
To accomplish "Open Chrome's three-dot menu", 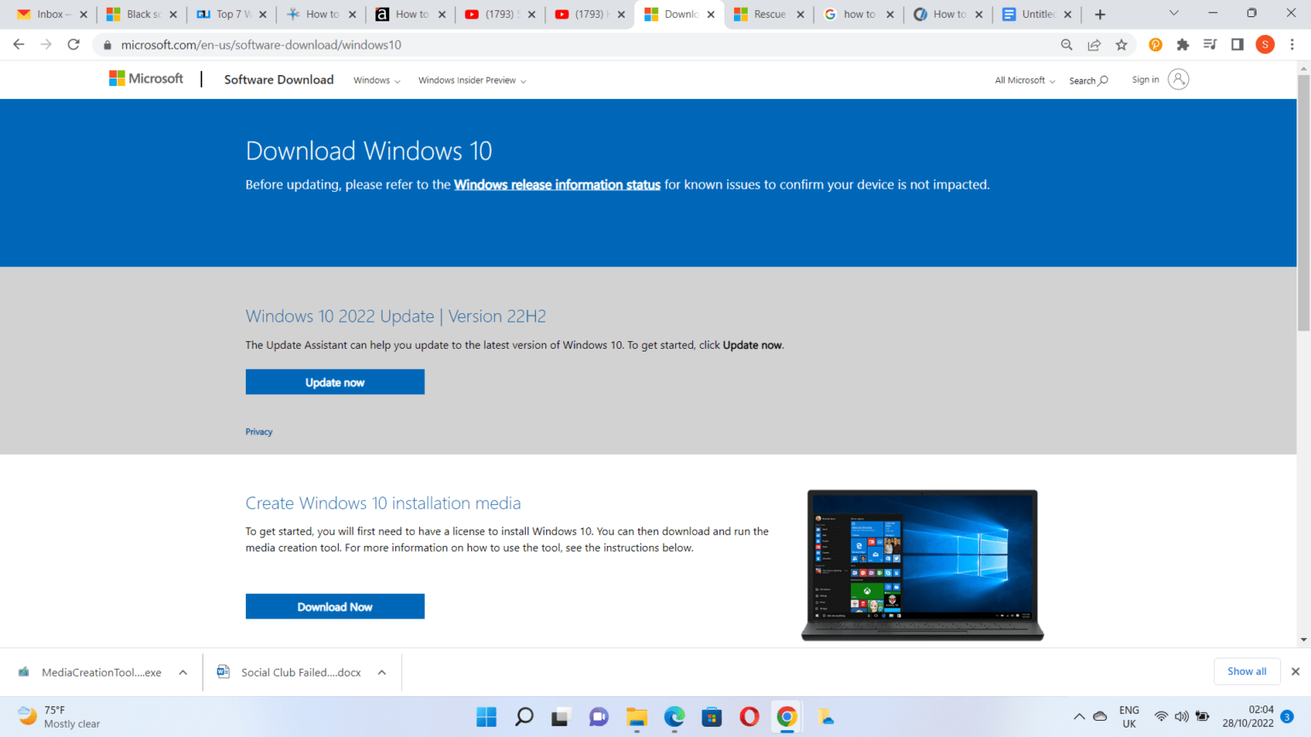I will 1293,44.
